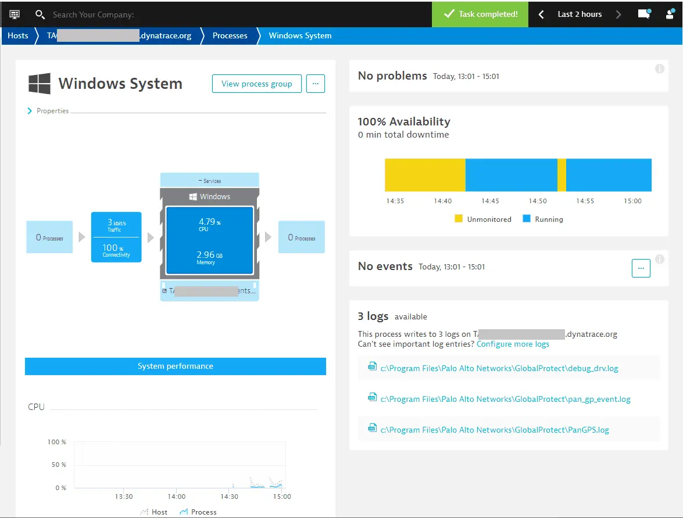The image size is (683, 518).
Task: Click the Process legend icon under CPU chart
Action: click(183, 512)
